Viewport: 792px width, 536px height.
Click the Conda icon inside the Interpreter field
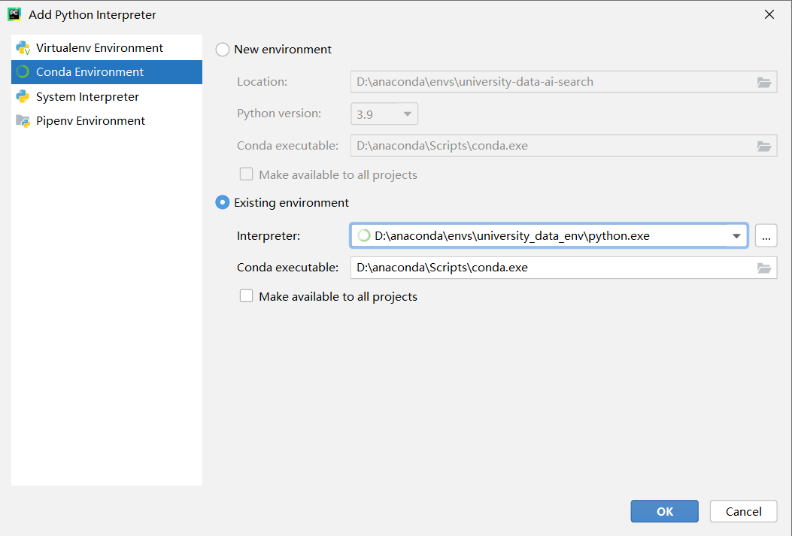pos(363,236)
